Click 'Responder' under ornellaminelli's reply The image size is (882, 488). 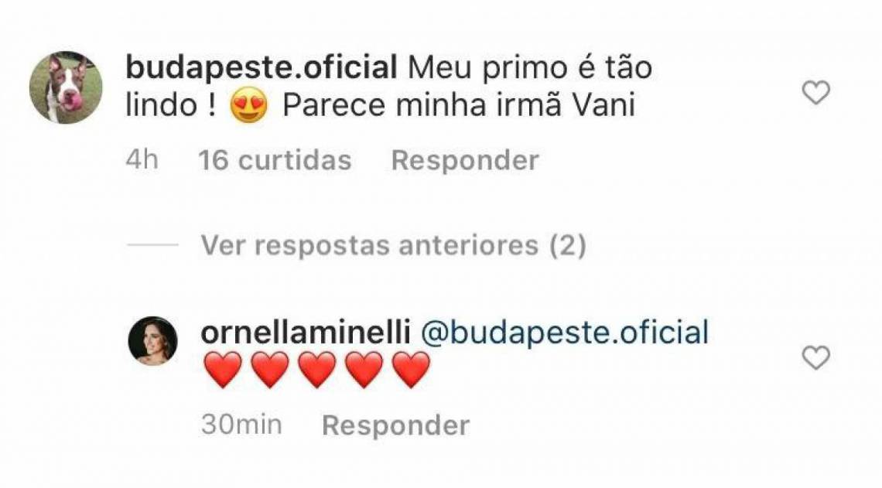[x=395, y=425]
